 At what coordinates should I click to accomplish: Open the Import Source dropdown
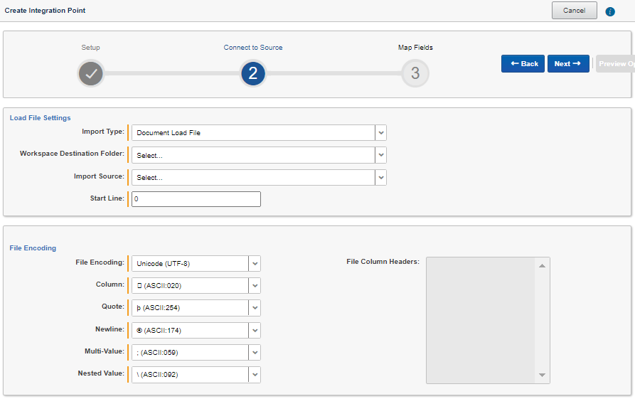click(x=259, y=177)
